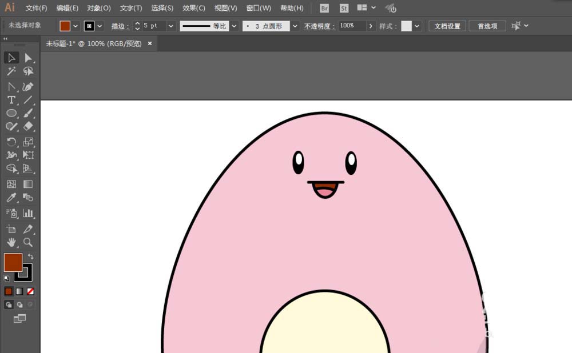Open the 编辑(E) menu
Image resolution: width=572 pixels, height=353 pixels.
[67, 8]
